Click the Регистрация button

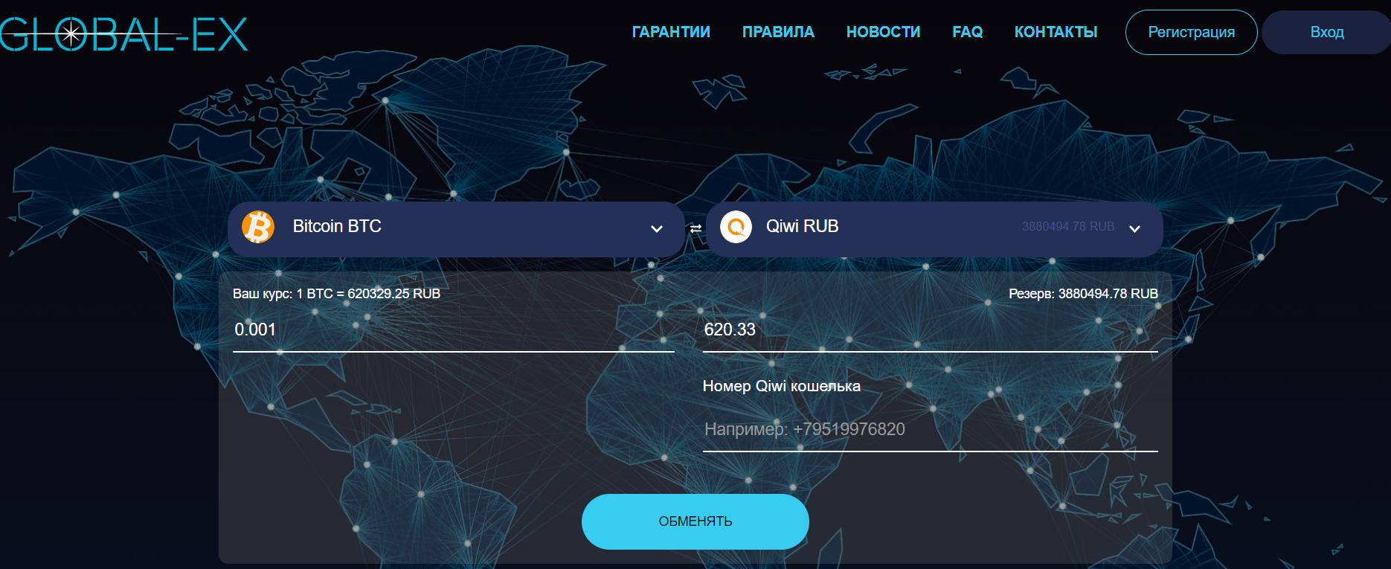[x=1192, y=32]
